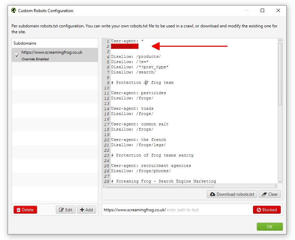
Task: Click the Edit subdomain button
Action: (66, 210)
